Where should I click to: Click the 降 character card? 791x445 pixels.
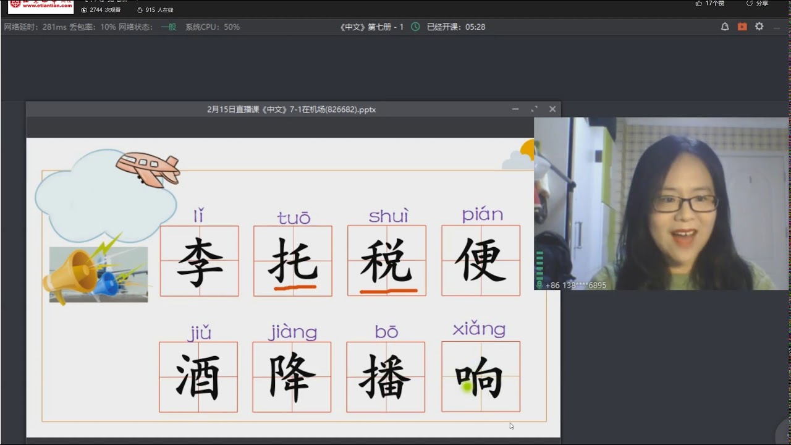tap(292, 377)
